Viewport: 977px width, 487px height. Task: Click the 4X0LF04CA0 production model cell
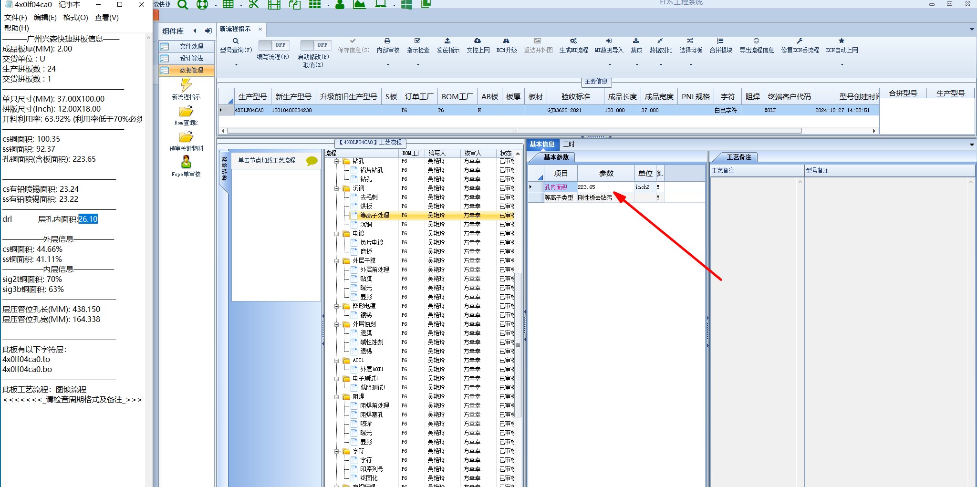[x=252, y=110]
